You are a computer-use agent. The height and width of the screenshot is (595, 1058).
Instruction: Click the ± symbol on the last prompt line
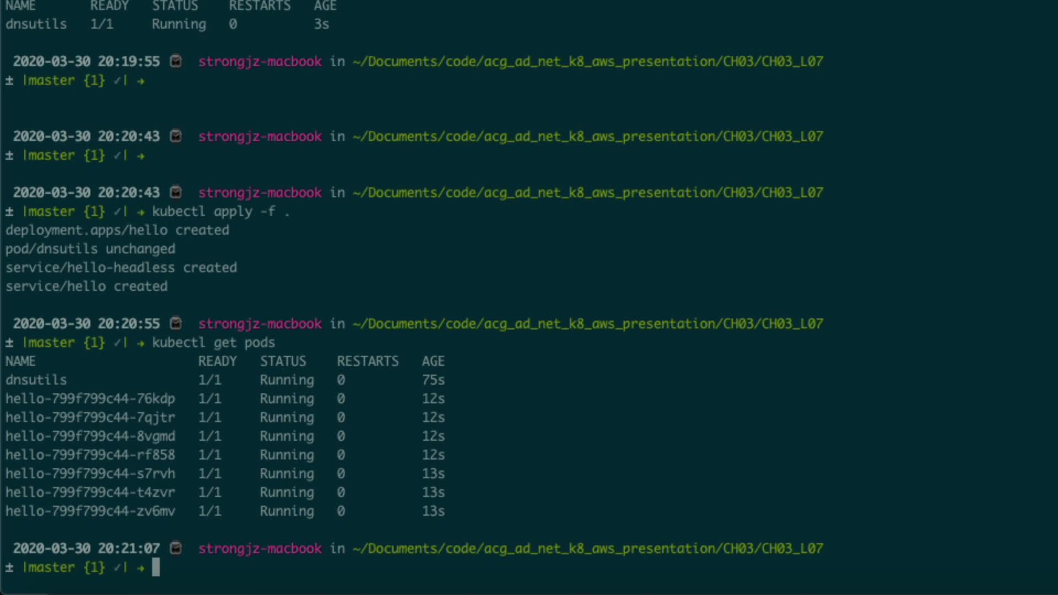9,567
